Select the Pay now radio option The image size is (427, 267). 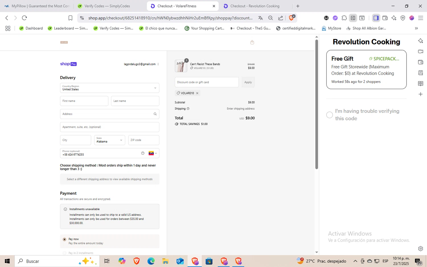click(x=65, y=239)
